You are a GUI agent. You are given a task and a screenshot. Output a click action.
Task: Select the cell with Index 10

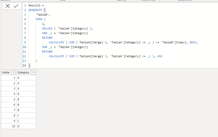tap(9, 126)
